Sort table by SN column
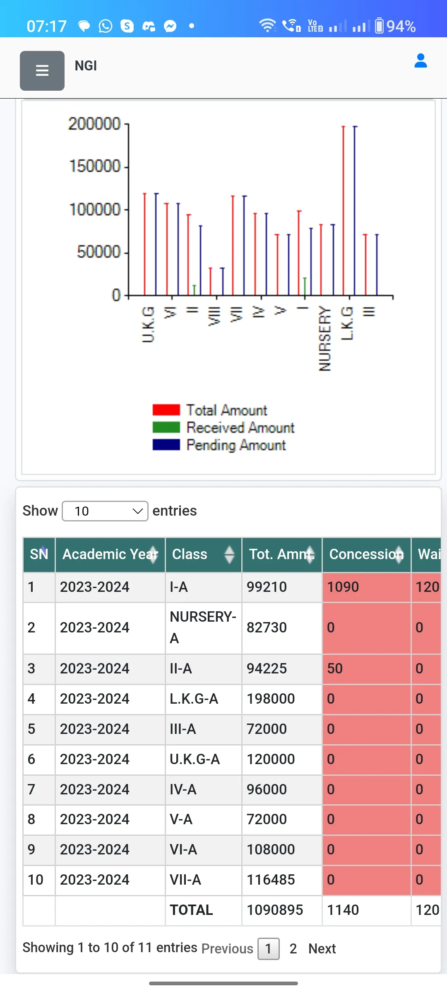The width and height of the screenshot is (447, 994). [x=39, y=554]
